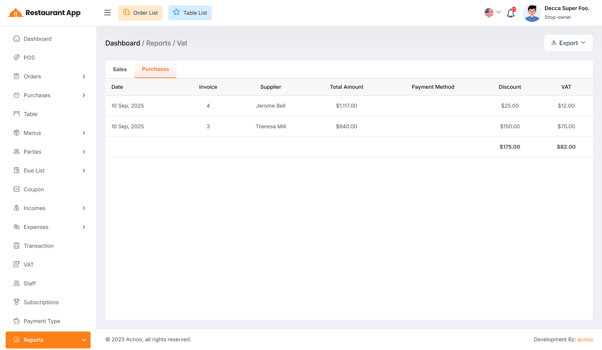602x350 pixels.
Task: Open the Table List button
Action: [190, 13]
